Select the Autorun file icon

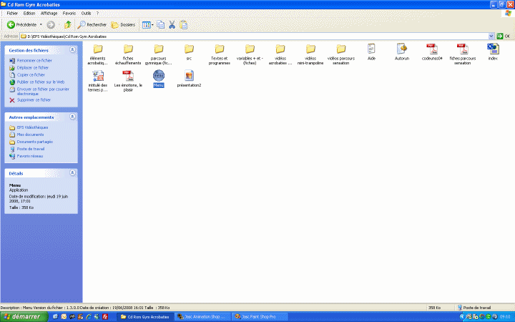click(402, 49)
